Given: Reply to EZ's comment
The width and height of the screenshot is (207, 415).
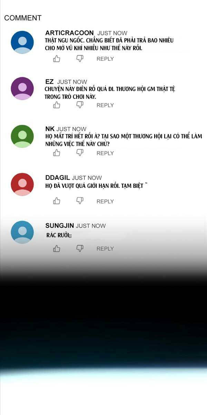Looking at the screenshot, I should [x=105, y=105].
